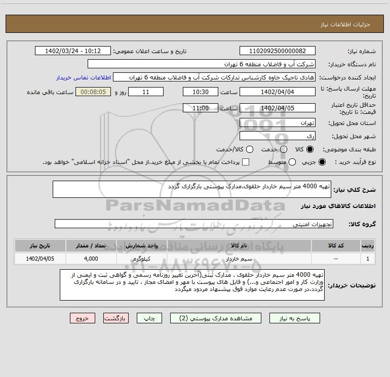Viewport: 390px width, 377px height.
Task: Click the مشاهده مدارک پیوستی (2) button
Action: [216, 318]
